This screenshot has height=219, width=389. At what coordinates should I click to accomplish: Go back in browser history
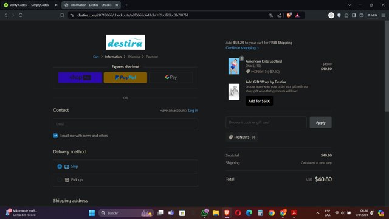click(x=5, y=15)
